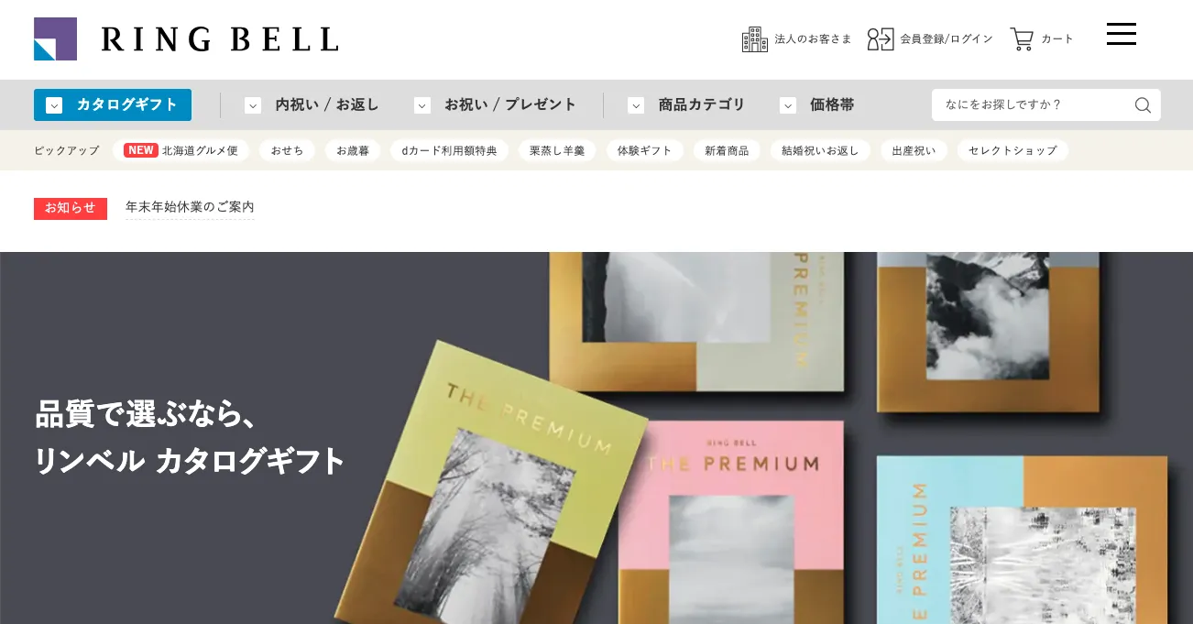Click the member login door icon
This screenshot has height=624, width=1193.
coord(881,39)
